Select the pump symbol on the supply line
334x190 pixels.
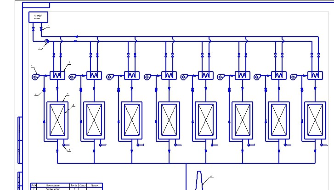tap(47, 42)
